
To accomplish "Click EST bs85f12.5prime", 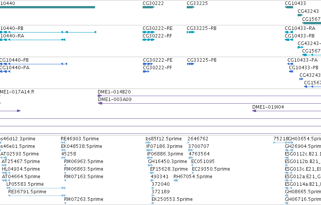I will (164, 139).
